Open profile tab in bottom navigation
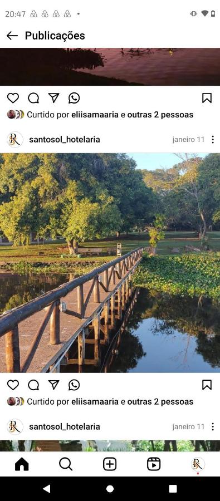The image size is (220, 501). 198,464
